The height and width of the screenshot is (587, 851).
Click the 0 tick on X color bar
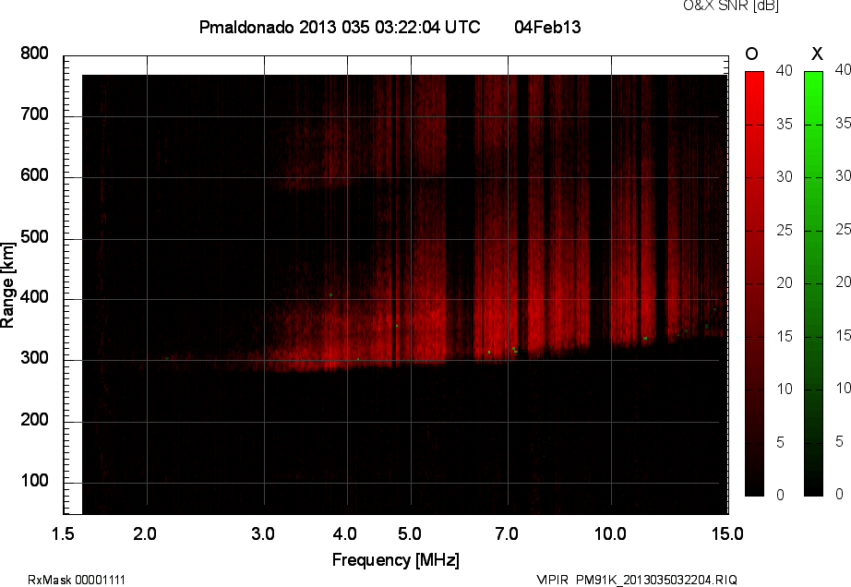[840, 494]
